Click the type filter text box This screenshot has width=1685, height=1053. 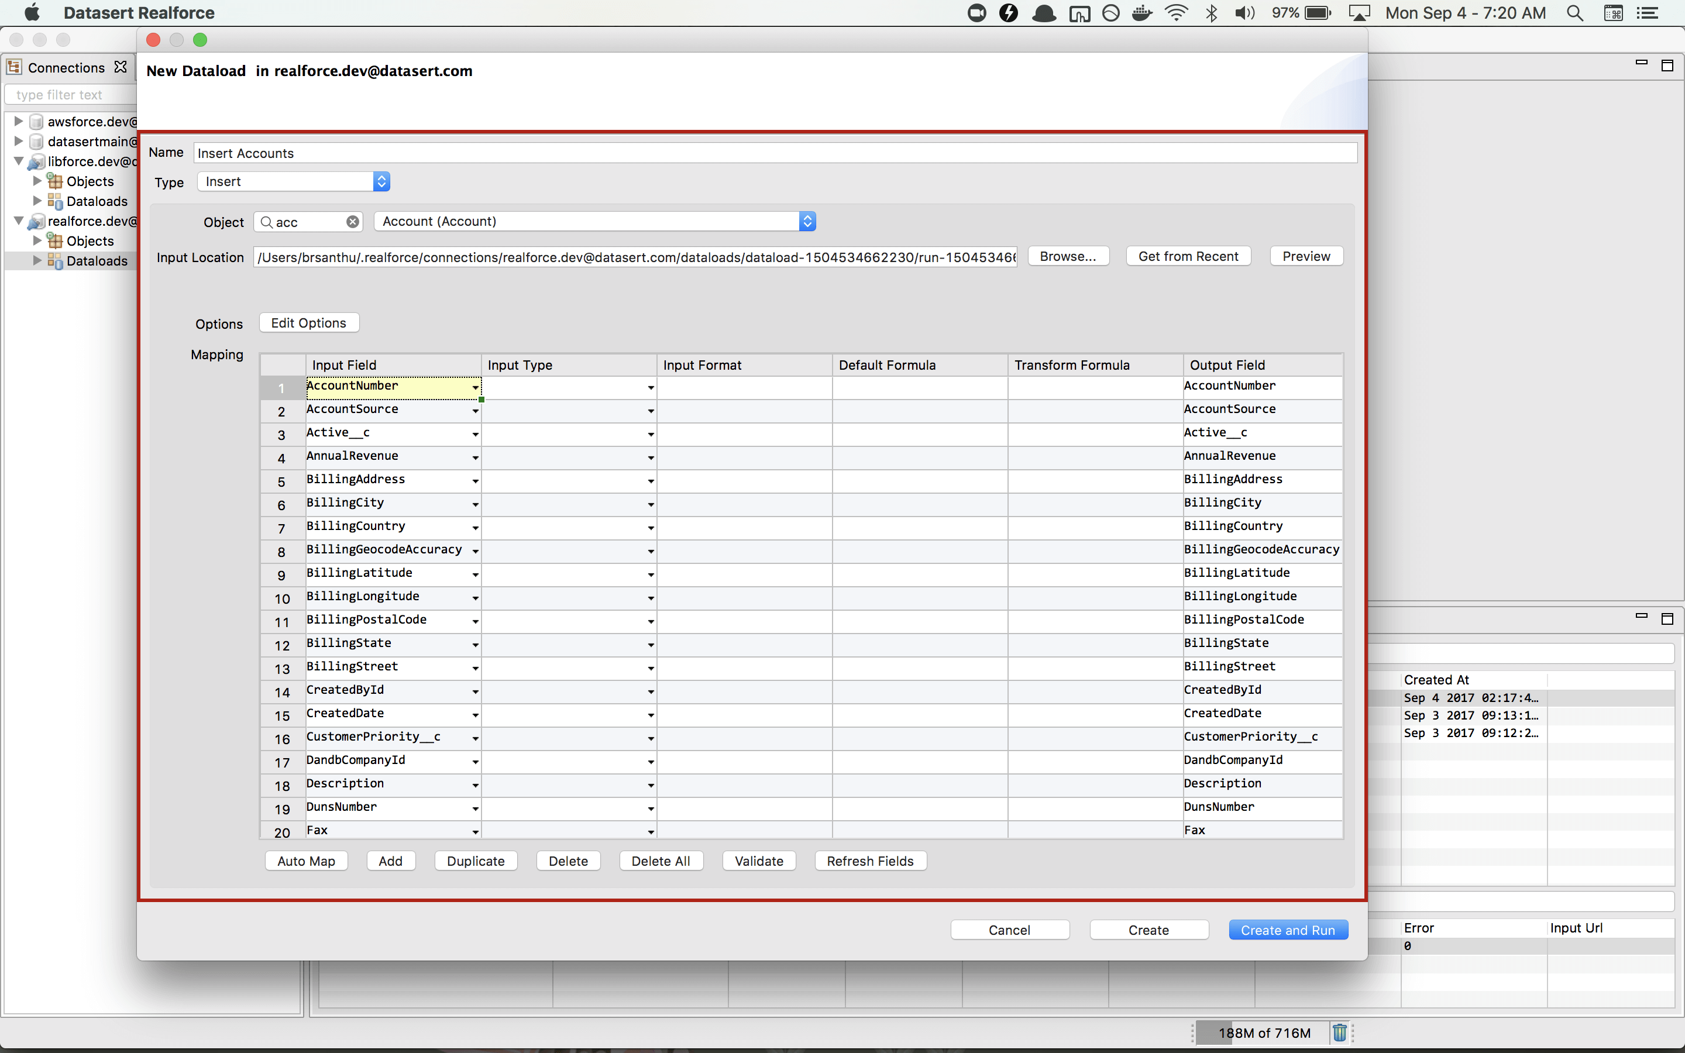[x=71, y=95]
